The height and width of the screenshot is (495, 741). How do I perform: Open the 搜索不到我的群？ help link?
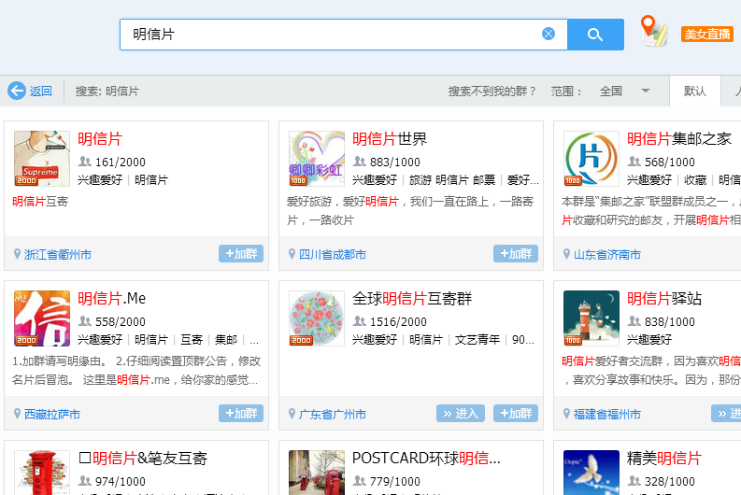coord(492,92)
